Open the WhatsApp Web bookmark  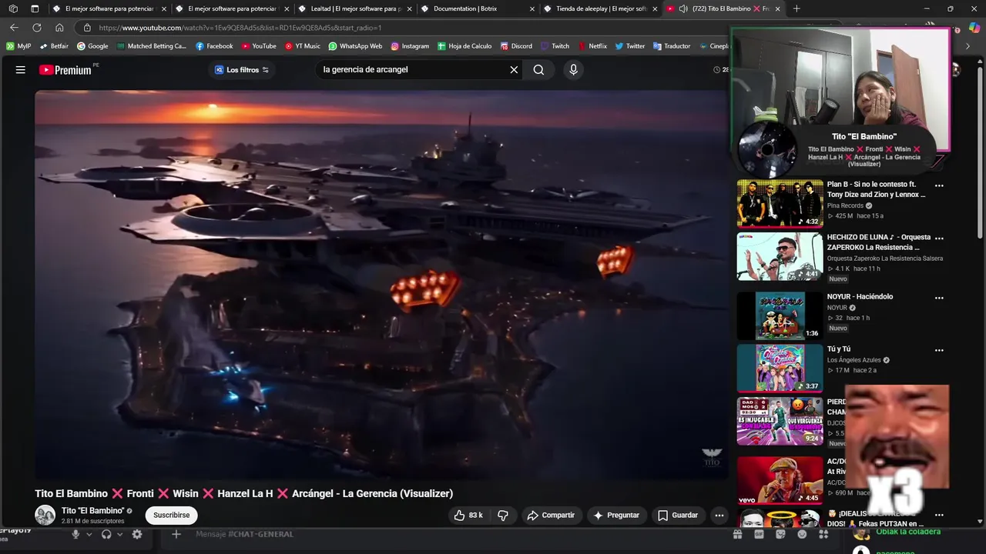(355, 46)
